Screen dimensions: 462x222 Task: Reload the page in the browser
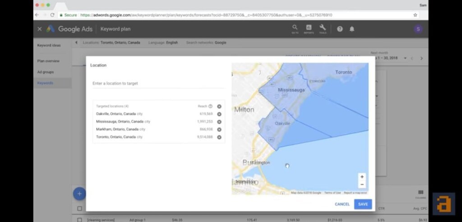tap(52, 15)
